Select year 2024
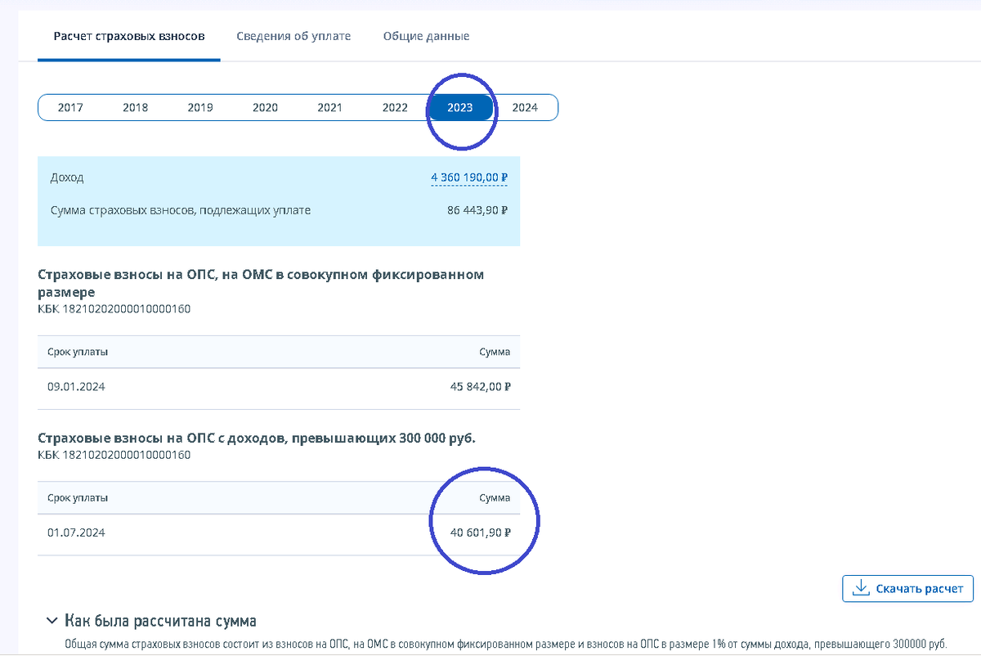 [x=525, y=107]
